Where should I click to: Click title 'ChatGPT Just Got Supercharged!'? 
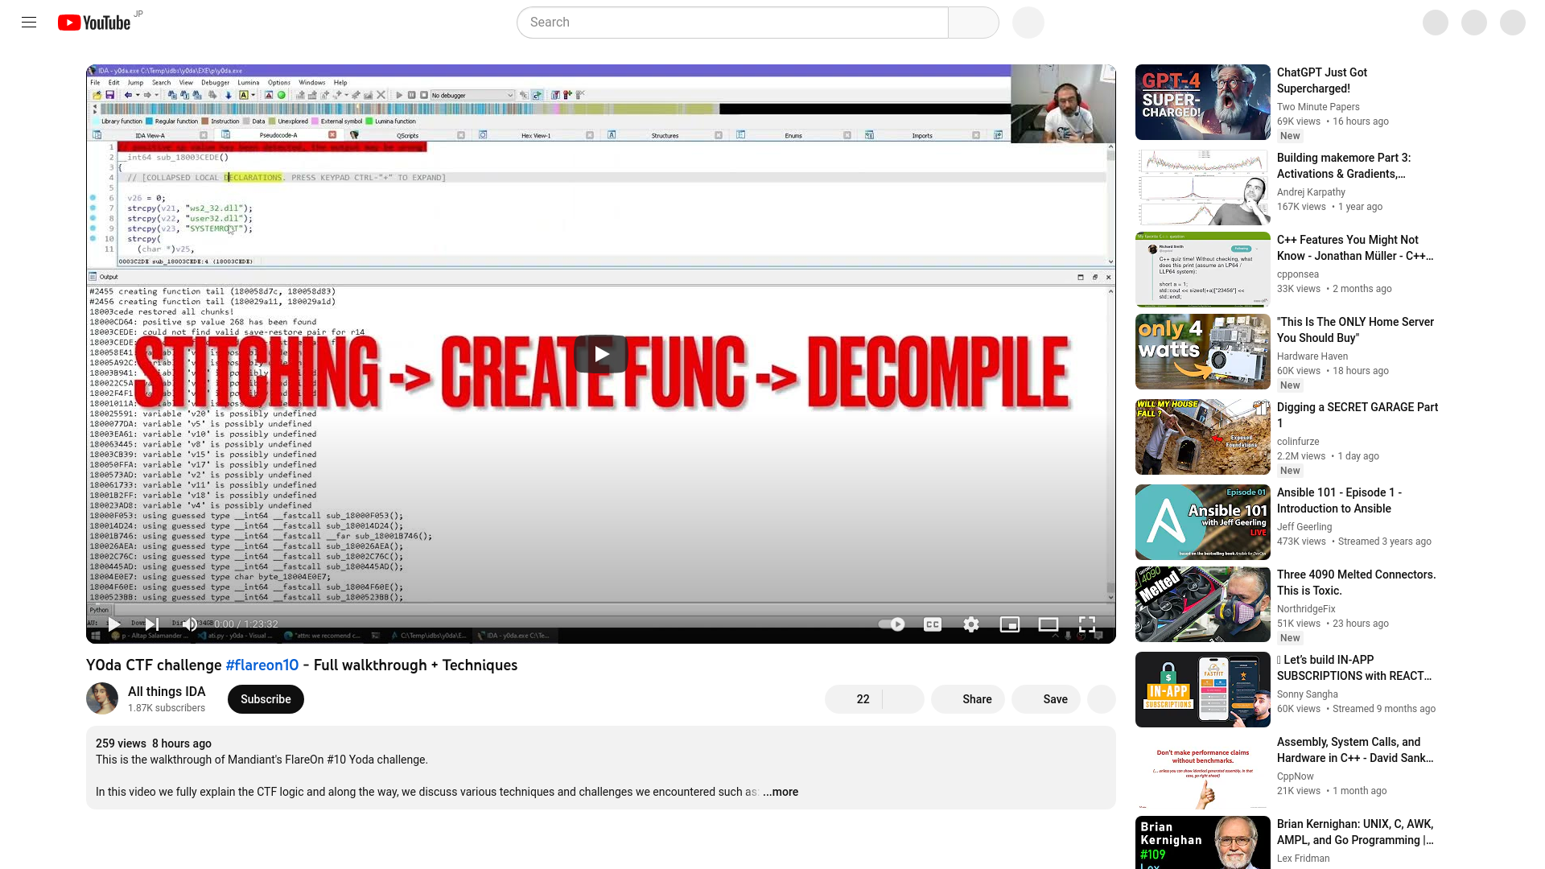(x=1321, y=80)
